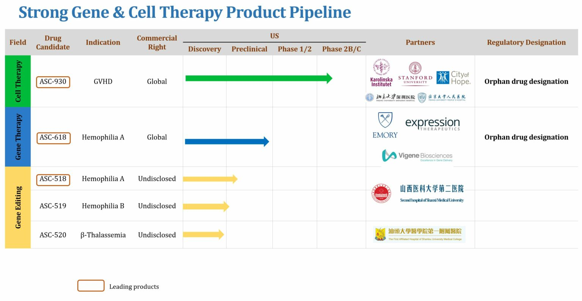Select the ASC-618 drug candidate box
582x301 pixels.
53,138
